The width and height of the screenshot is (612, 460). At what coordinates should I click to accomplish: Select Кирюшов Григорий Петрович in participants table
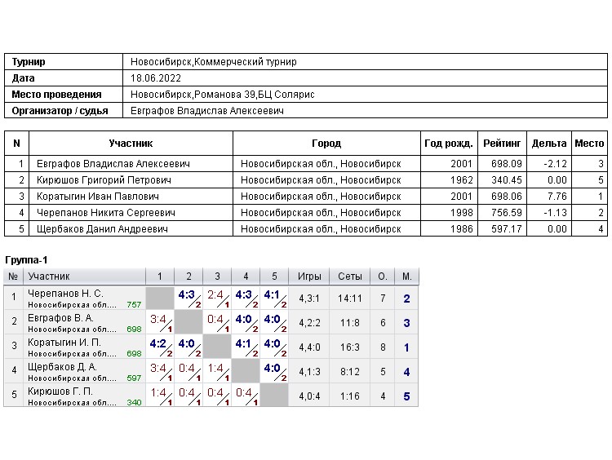click(104, 180)
